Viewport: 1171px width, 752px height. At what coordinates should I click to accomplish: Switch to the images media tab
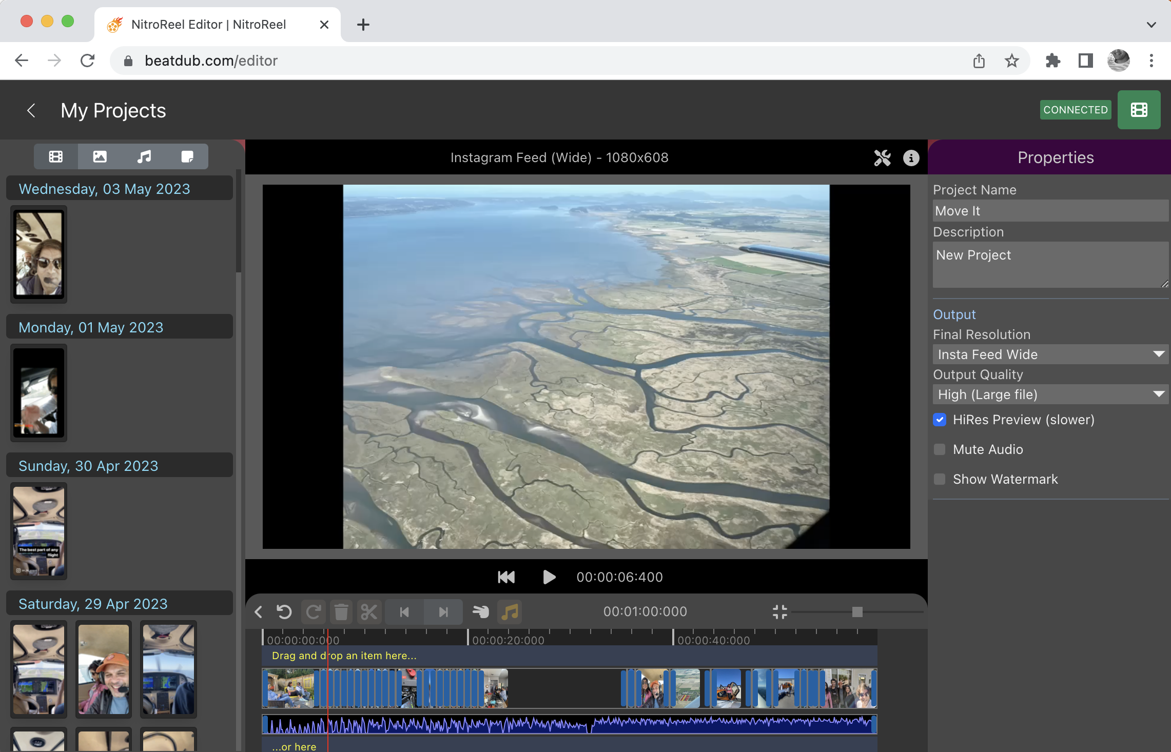tap(100, 156)
